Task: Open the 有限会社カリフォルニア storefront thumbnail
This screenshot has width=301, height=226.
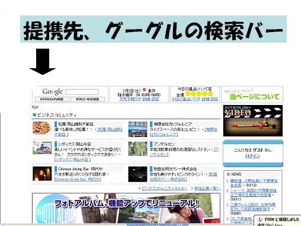Action: click(x=137, y=129)
